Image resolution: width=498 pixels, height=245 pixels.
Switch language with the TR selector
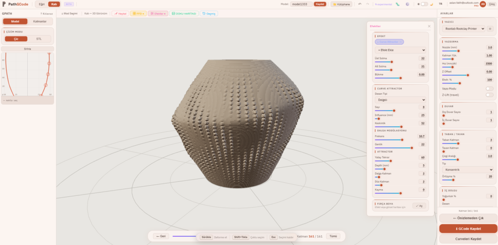(440, 4)
